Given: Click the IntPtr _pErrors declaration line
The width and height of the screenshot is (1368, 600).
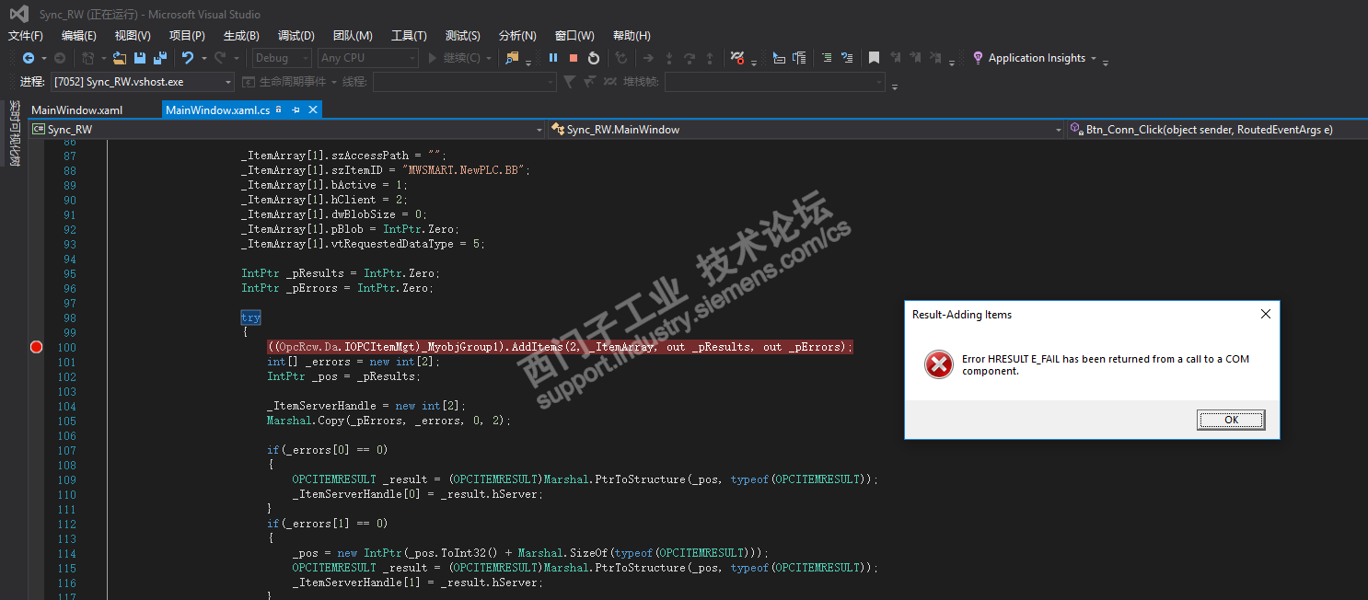Looking at the screenshot, I should pyautogui.click(x=337, y=288).
